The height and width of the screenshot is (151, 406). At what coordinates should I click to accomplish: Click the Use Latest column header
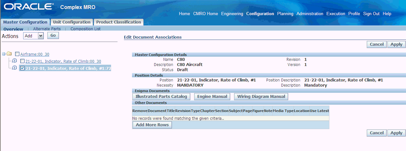[319, 111]
